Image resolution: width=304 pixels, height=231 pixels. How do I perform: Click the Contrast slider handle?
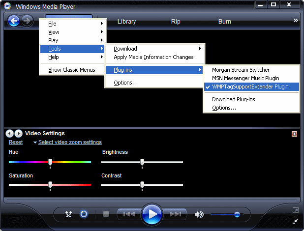(x=142, y=185)
